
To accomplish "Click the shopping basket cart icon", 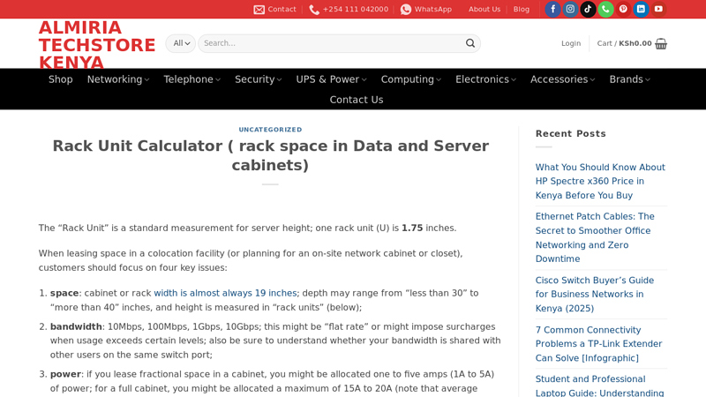I will [661, 43].
